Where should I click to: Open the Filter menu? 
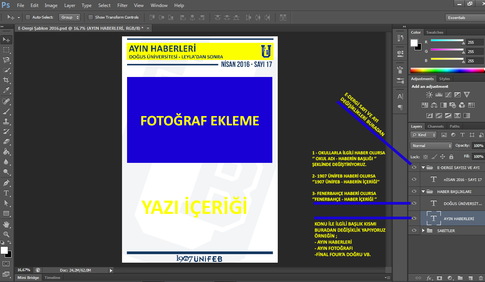122,5
